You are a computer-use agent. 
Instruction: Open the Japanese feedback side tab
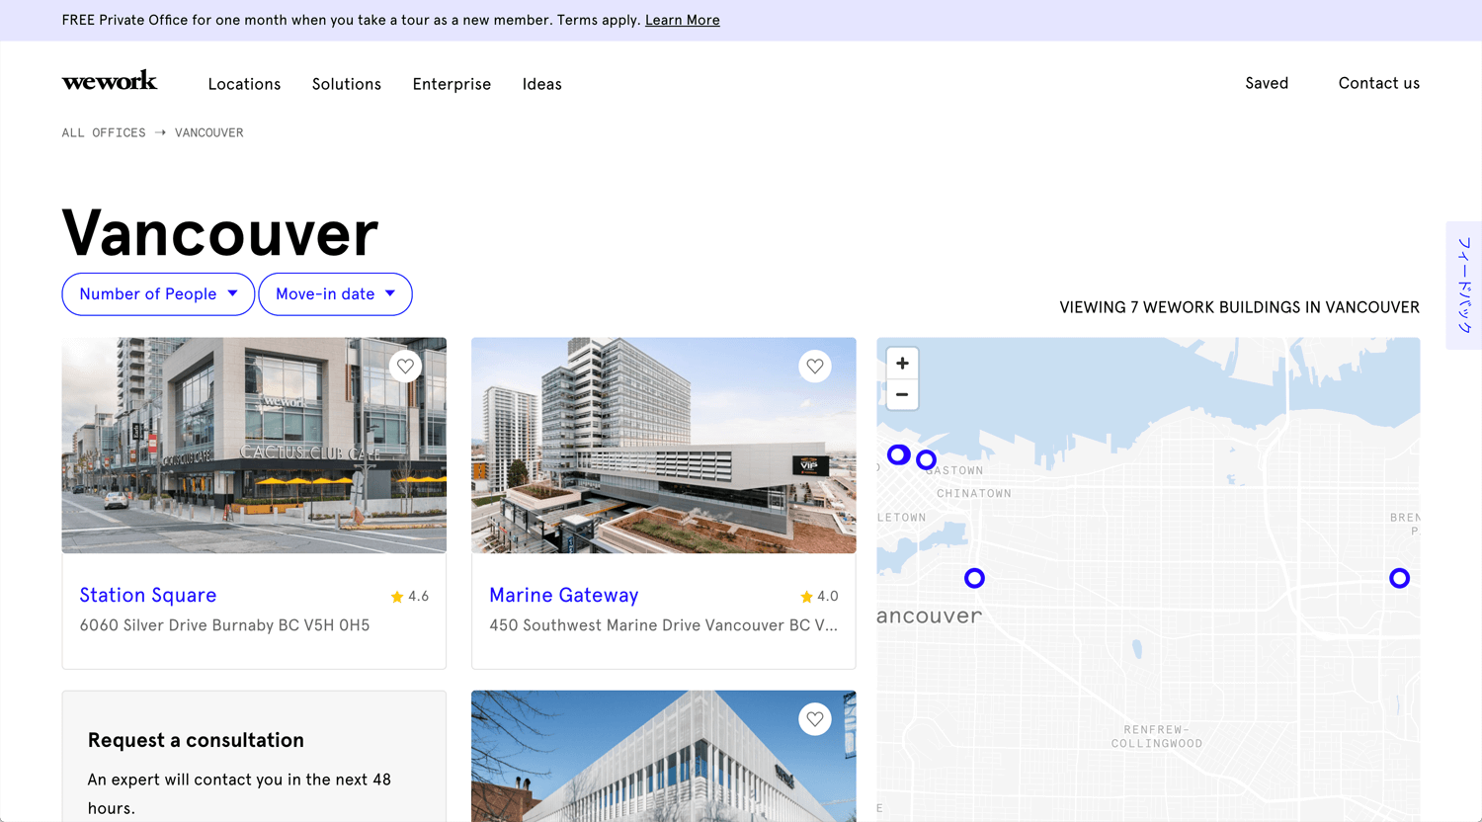click(x=1464, y=286)
